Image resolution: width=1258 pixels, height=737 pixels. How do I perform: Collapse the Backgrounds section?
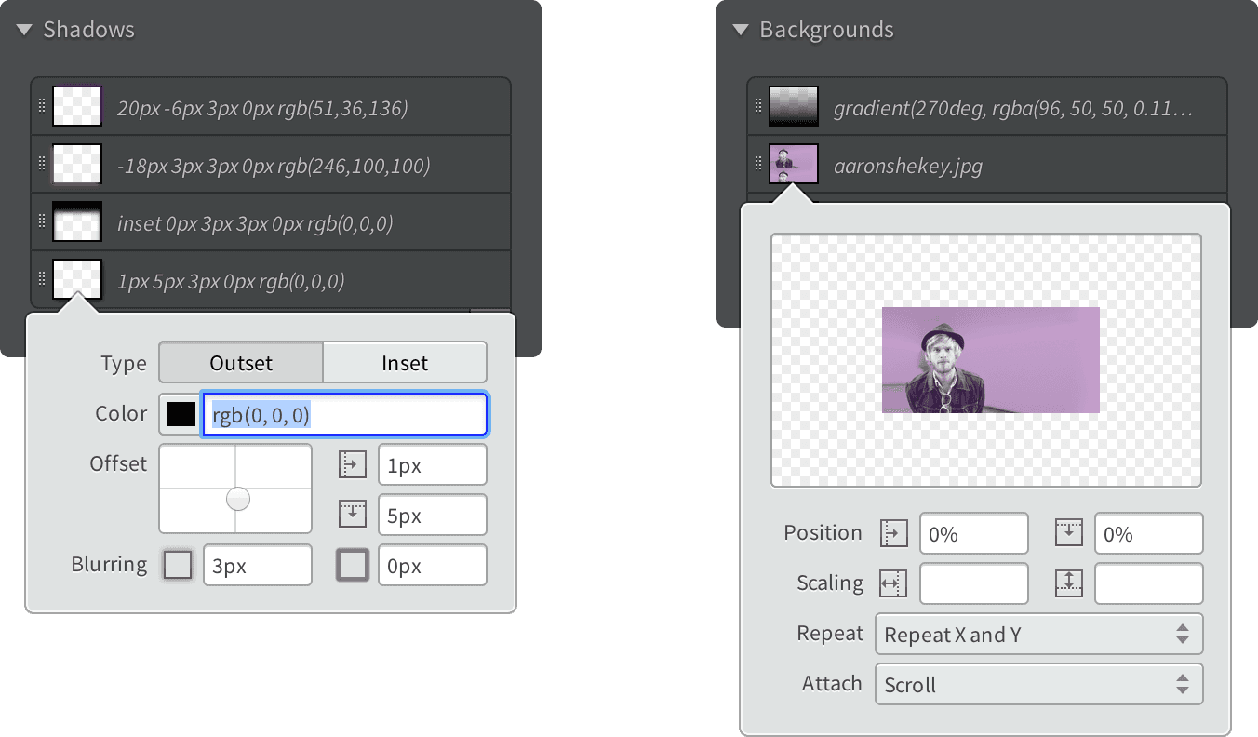[738, 29]
